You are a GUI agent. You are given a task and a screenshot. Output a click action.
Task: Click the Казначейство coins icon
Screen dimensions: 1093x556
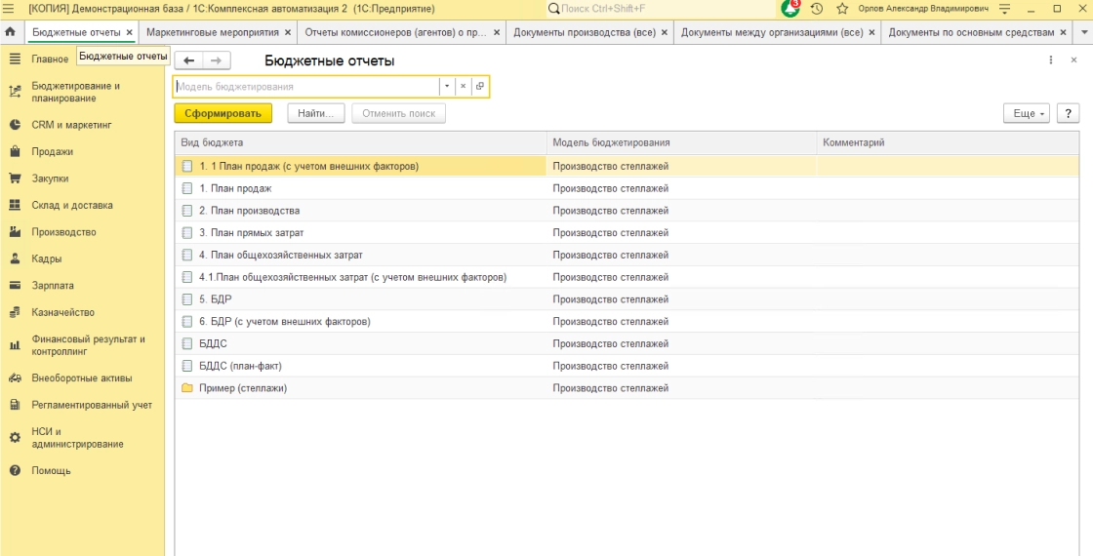[15, 312]
